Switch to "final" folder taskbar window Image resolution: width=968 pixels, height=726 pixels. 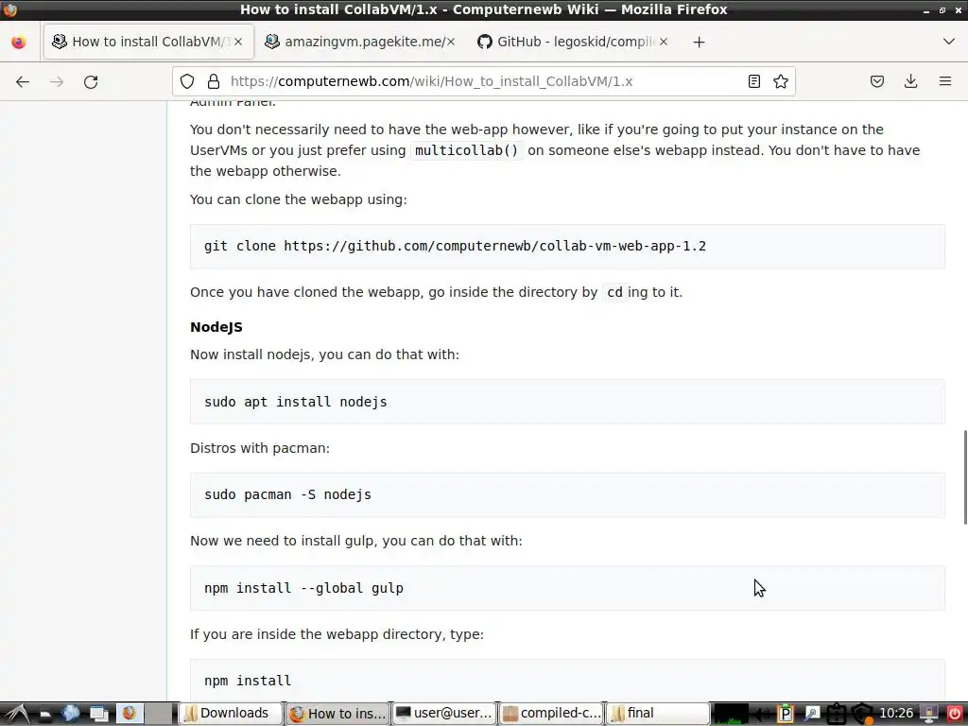(x=658, y=714)
